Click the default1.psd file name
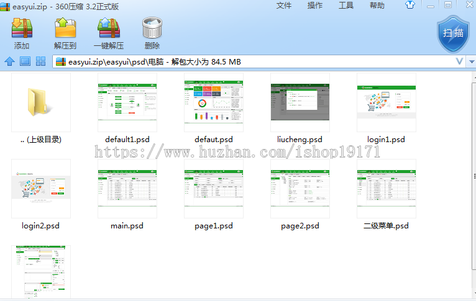The height and width of the screenshot is (301, 476). coord(127,140)
